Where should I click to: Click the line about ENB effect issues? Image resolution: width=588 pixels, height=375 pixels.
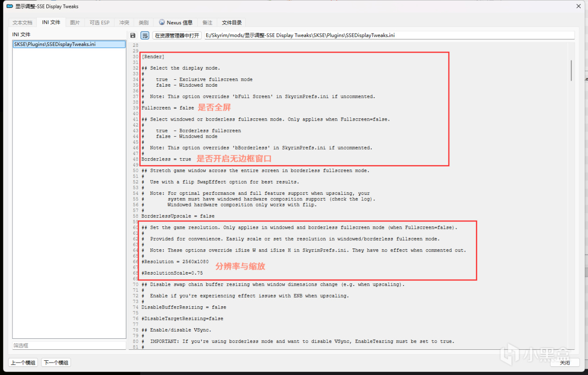245,296
